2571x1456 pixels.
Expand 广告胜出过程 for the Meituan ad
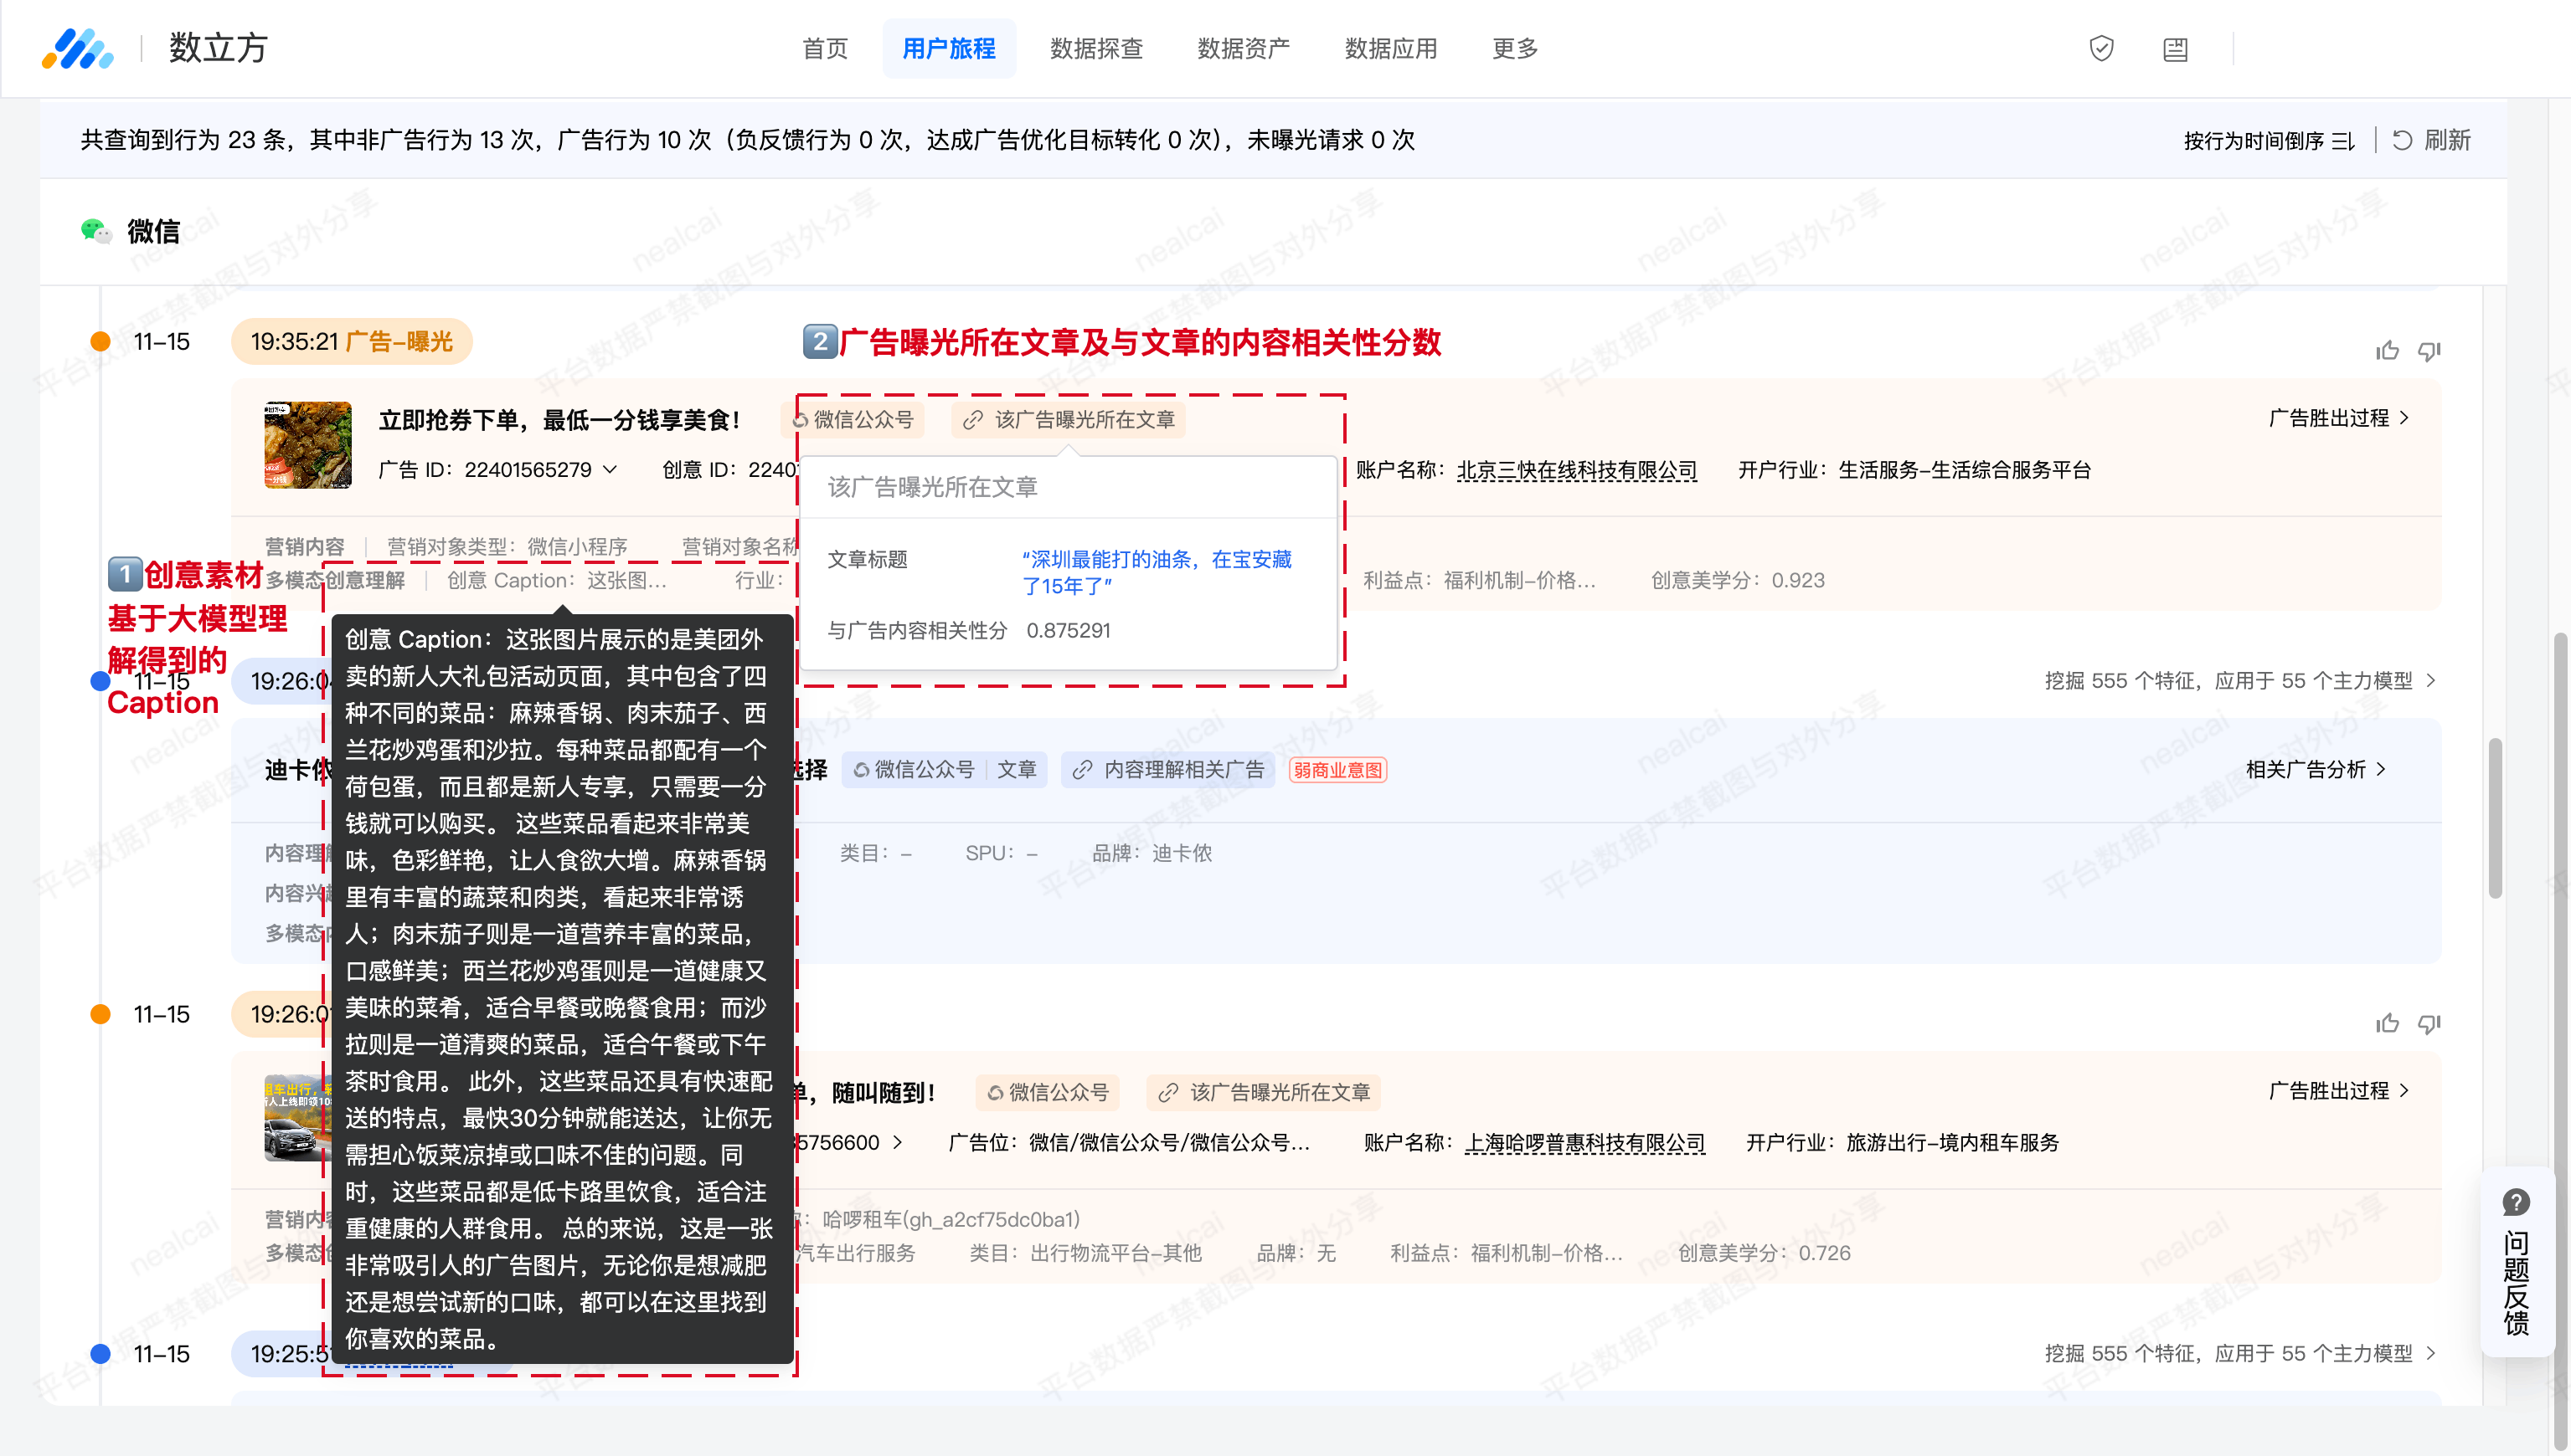[2339, 418]
